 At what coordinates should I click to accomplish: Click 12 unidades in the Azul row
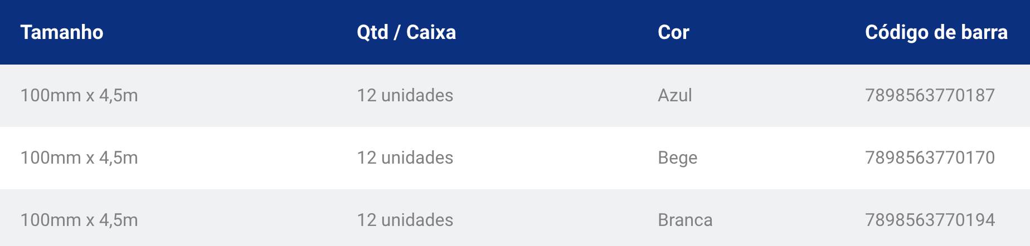point(405,95)
